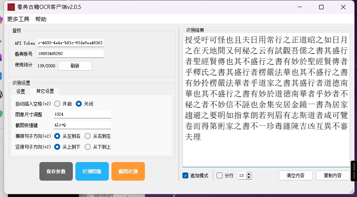Click the orange 截图识别 button
Screen dimensions: 357x197
(x=128, y=171)
